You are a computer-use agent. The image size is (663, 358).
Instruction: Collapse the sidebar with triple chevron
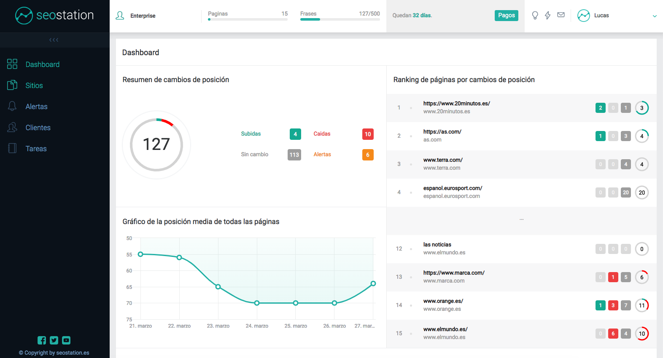pos(54,40)
